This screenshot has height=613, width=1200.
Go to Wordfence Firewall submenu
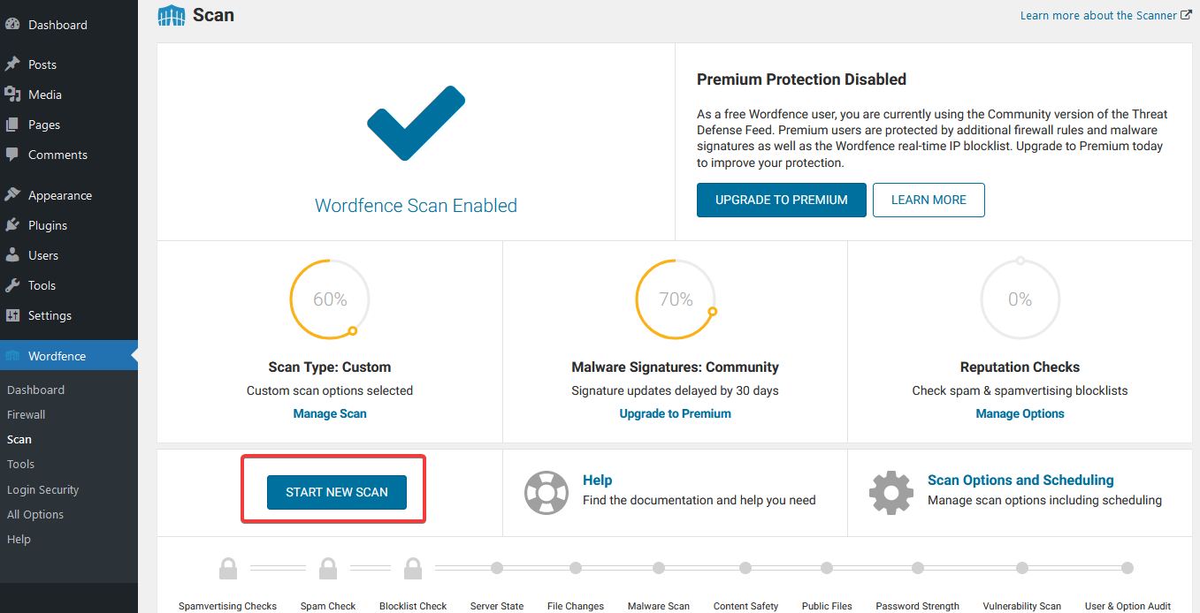26,414
